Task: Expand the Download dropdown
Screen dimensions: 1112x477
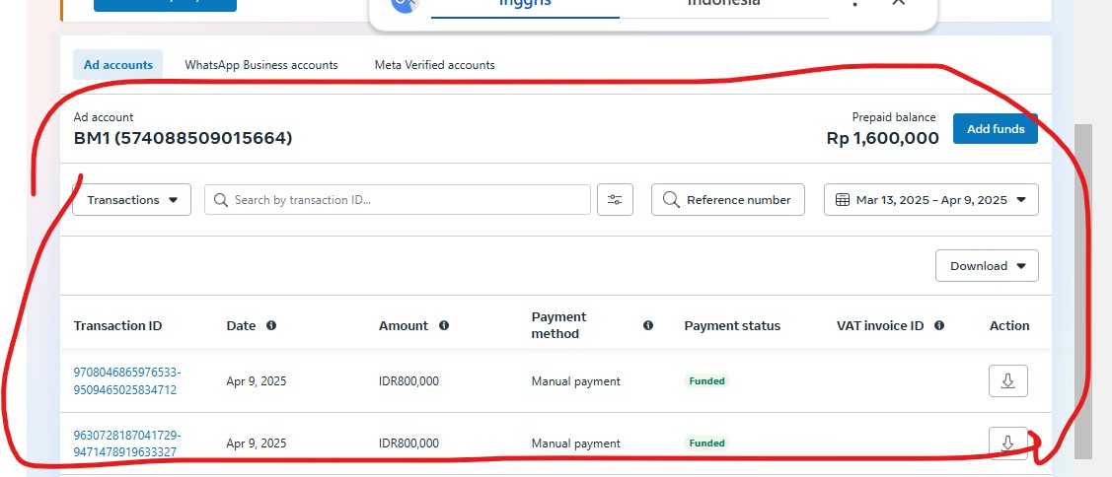Action: coord(987,266)
